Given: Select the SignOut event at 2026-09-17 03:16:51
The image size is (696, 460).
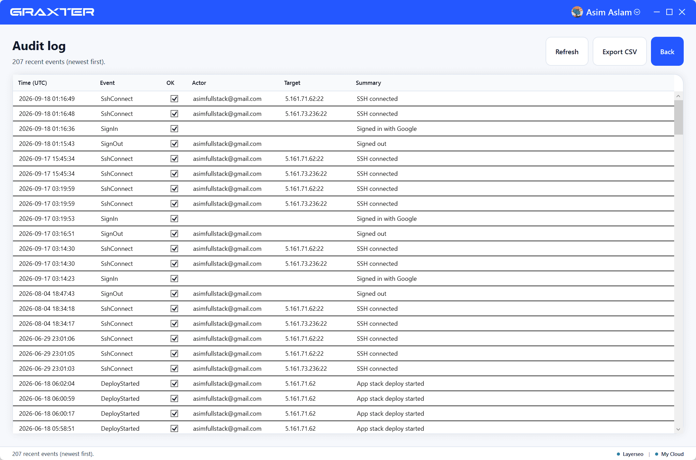Looking at the screenshot, I should [112, 234].
